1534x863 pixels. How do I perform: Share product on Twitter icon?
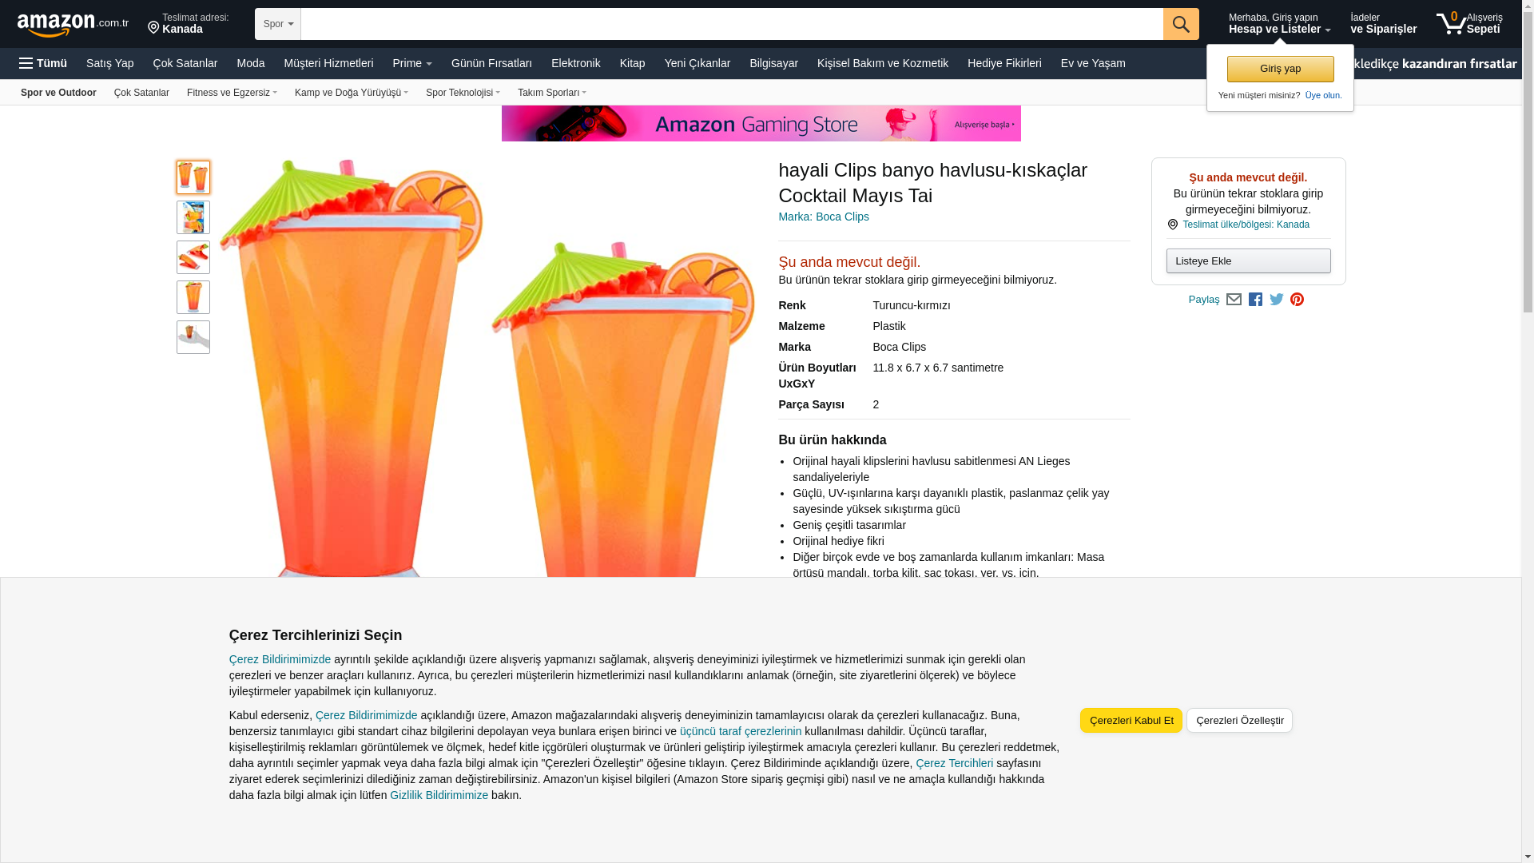(x=1277, y=300)
